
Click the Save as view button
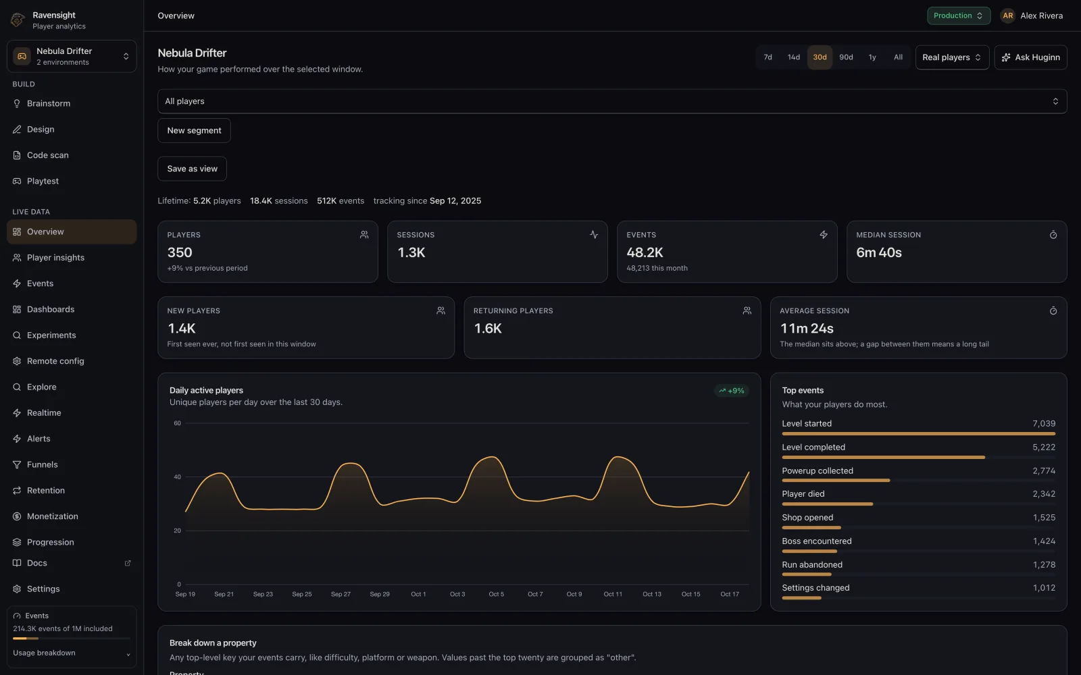pos(192,169)
